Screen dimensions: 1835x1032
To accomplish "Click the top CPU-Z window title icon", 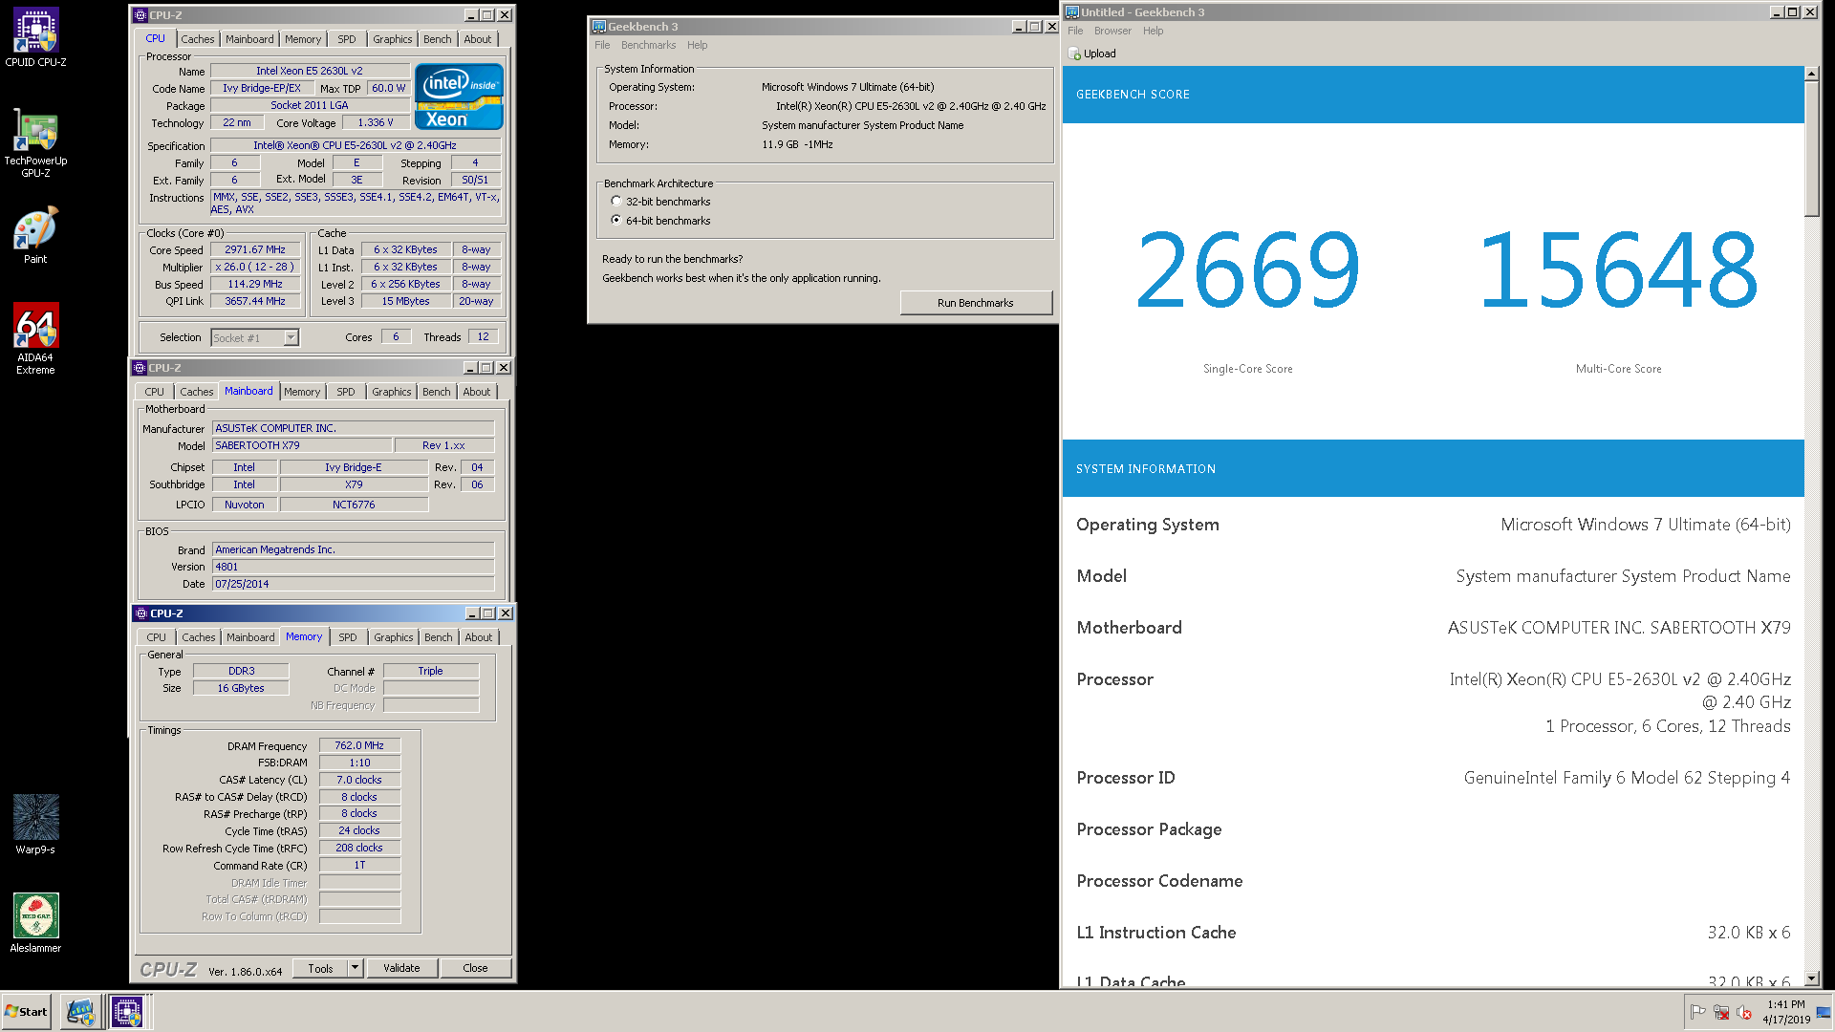I will pos(140,15).
